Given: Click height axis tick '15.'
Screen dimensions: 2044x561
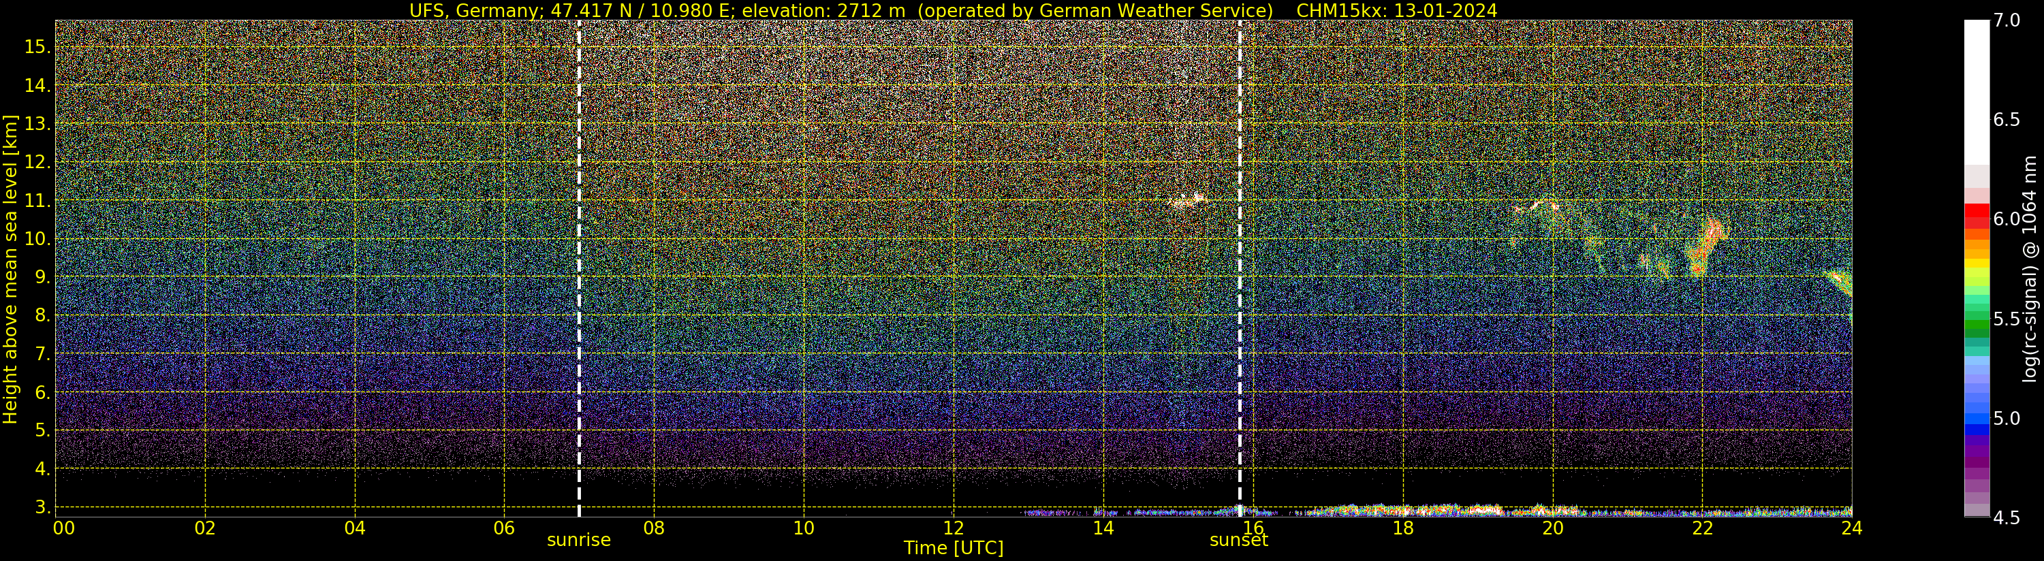Looking at the screenshot, I should [x=38, y=48].
